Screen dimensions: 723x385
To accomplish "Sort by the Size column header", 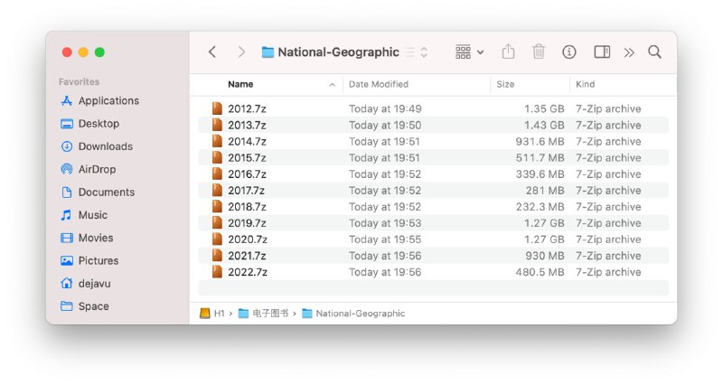I will pyautogui.click(x=505, y=84).
